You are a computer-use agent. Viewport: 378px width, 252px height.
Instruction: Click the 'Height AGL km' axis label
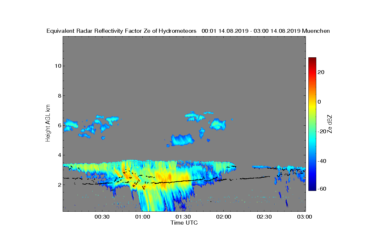pos(48,124)
